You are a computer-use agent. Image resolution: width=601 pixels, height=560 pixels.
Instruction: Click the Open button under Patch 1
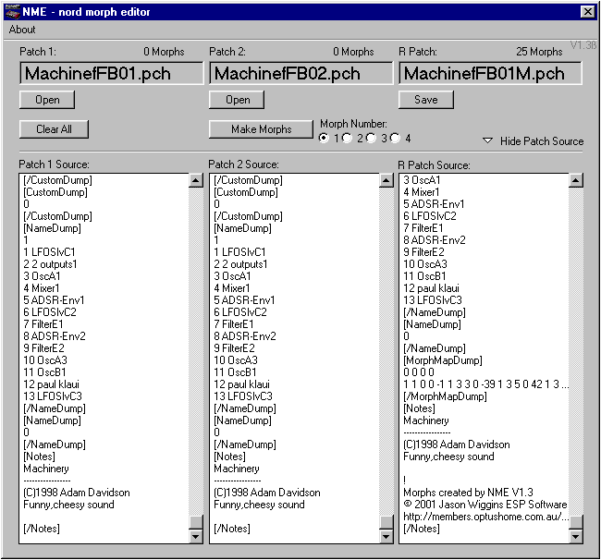click(x=47, y=100)
